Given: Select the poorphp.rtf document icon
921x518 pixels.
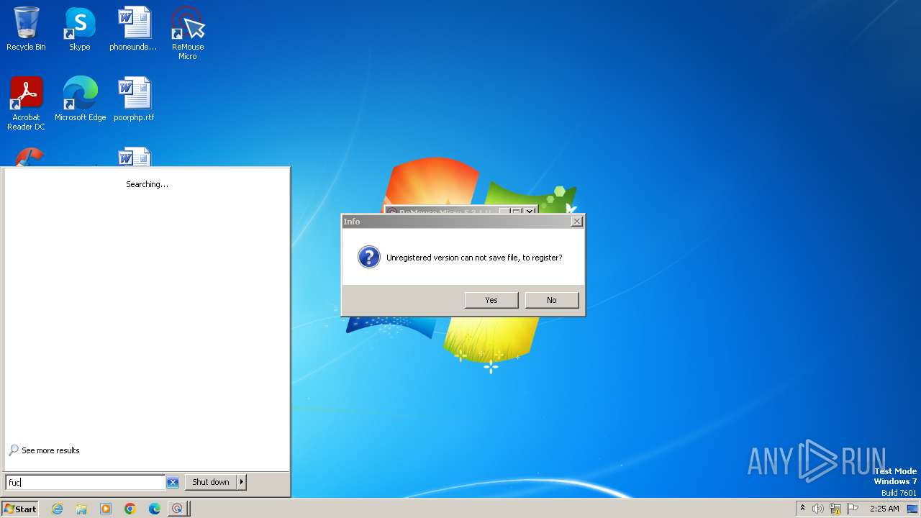Looking at the screenshot, I should click(x=134, y=99).
